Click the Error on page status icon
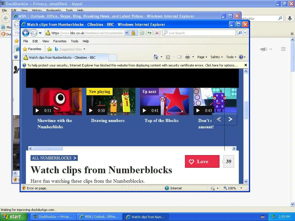295x221 pixels. click(x=24, y=188)
